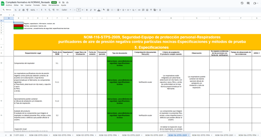261x137 pixels.
Task: Open the Herramientas menu
Action: [x=55, y=5]
